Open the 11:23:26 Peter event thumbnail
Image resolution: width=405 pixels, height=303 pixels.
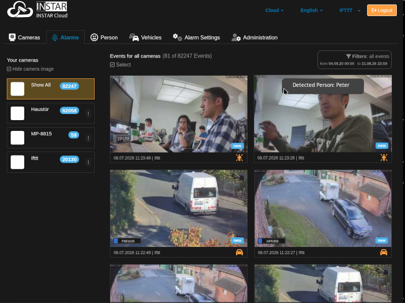pyautogui.click(x=322, y=114)
